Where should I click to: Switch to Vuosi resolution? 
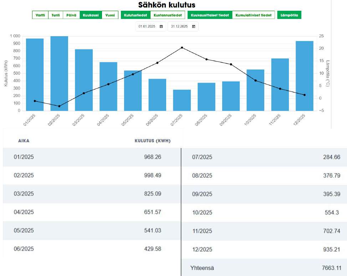110,15
